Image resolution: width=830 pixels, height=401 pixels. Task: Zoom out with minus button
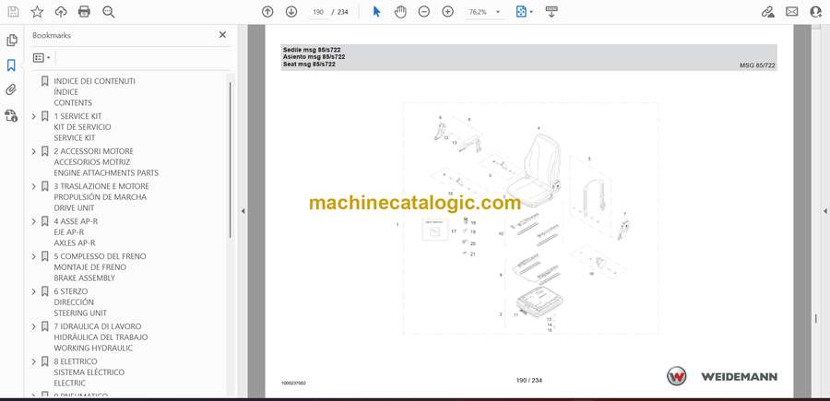424,12
